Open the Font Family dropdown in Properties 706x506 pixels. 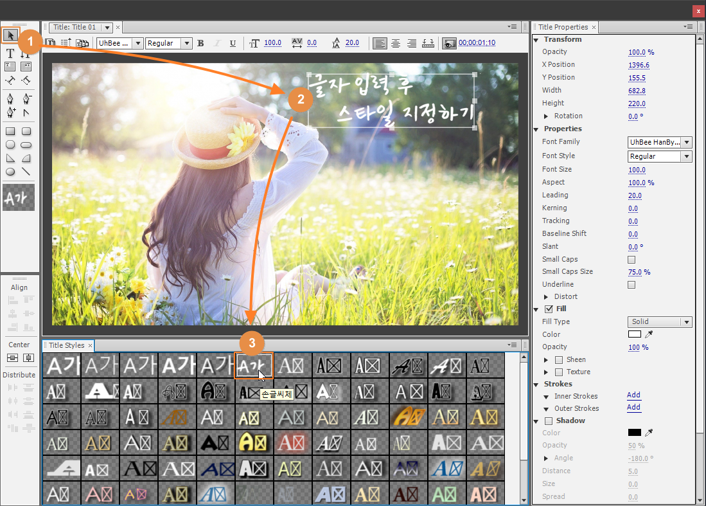click(660, 142)
